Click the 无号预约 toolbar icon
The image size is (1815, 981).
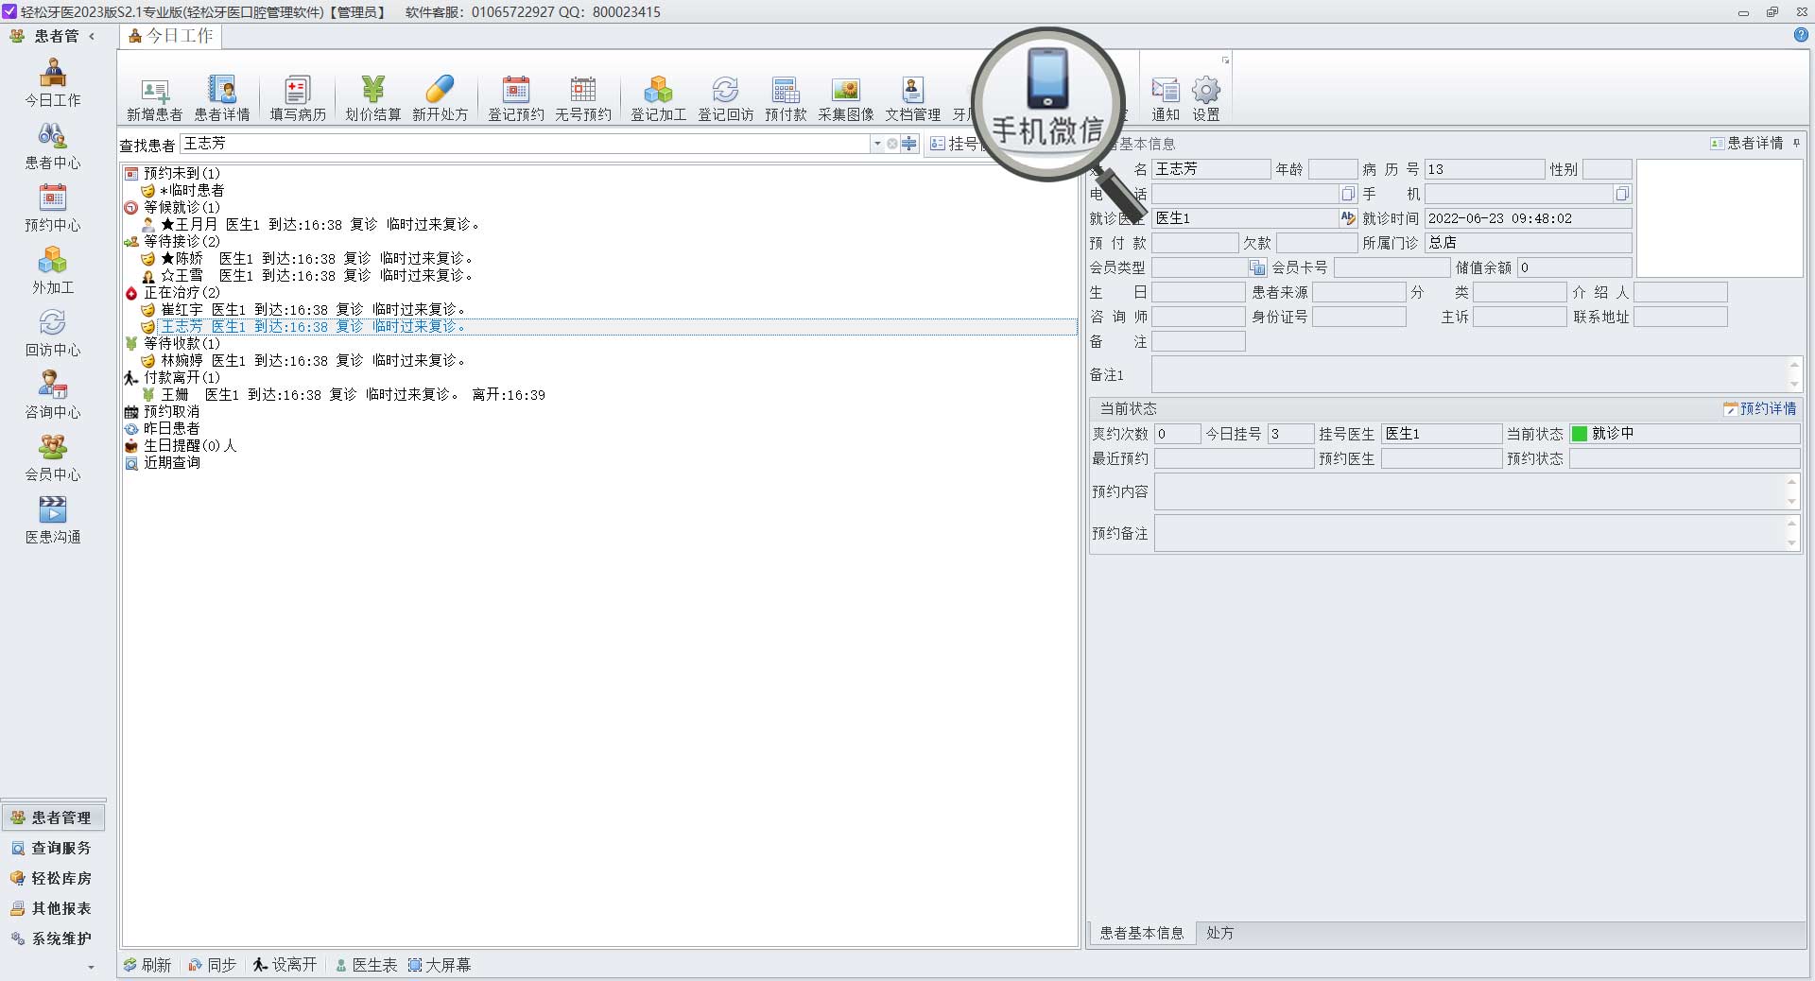[583, 99]
